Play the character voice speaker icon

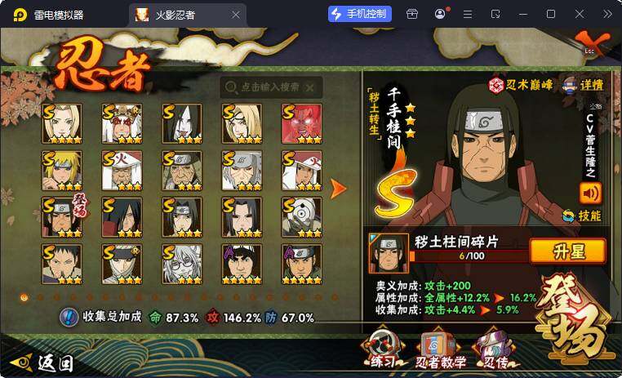tap(590, 193)
